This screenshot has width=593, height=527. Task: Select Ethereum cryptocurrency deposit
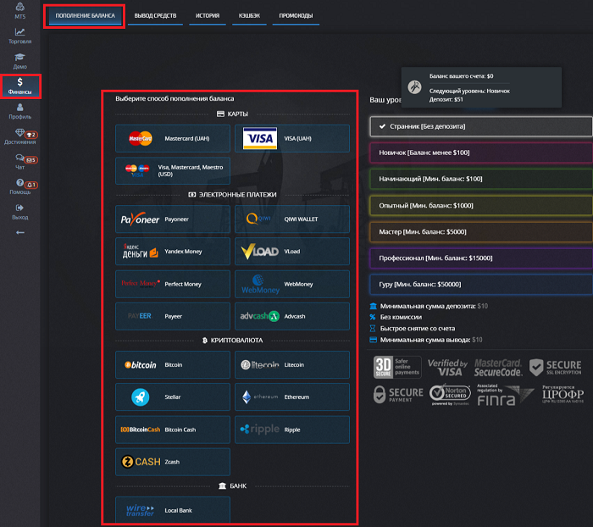point(292,397)
